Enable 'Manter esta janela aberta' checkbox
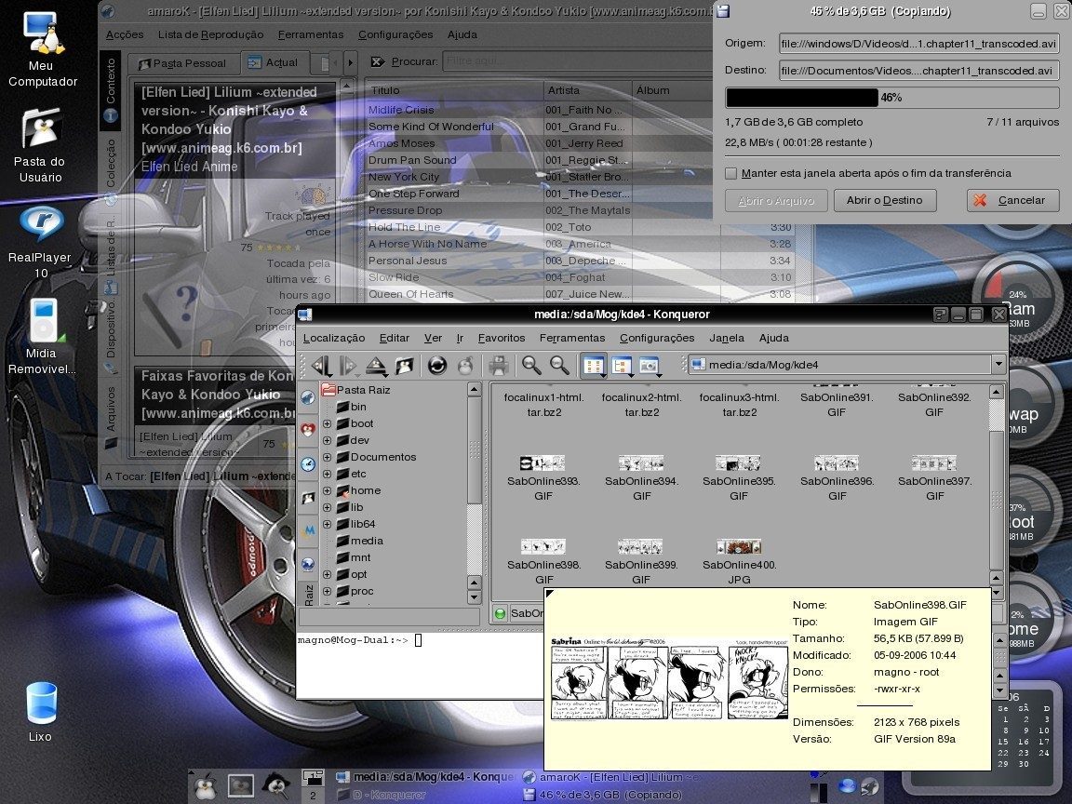This screenshot has height=804, width=1072. [730, 174]
